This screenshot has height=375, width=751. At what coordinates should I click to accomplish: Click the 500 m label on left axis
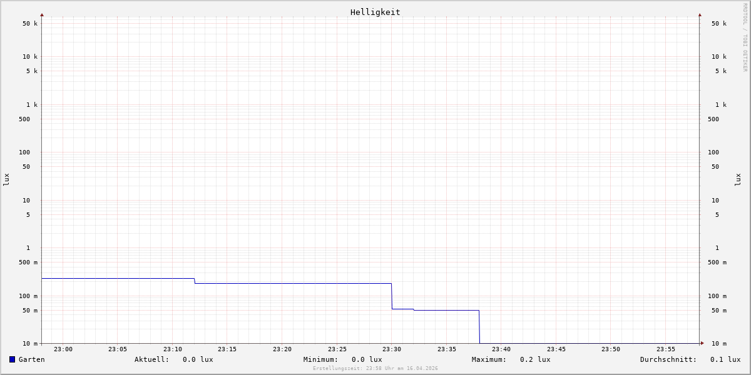28,262
